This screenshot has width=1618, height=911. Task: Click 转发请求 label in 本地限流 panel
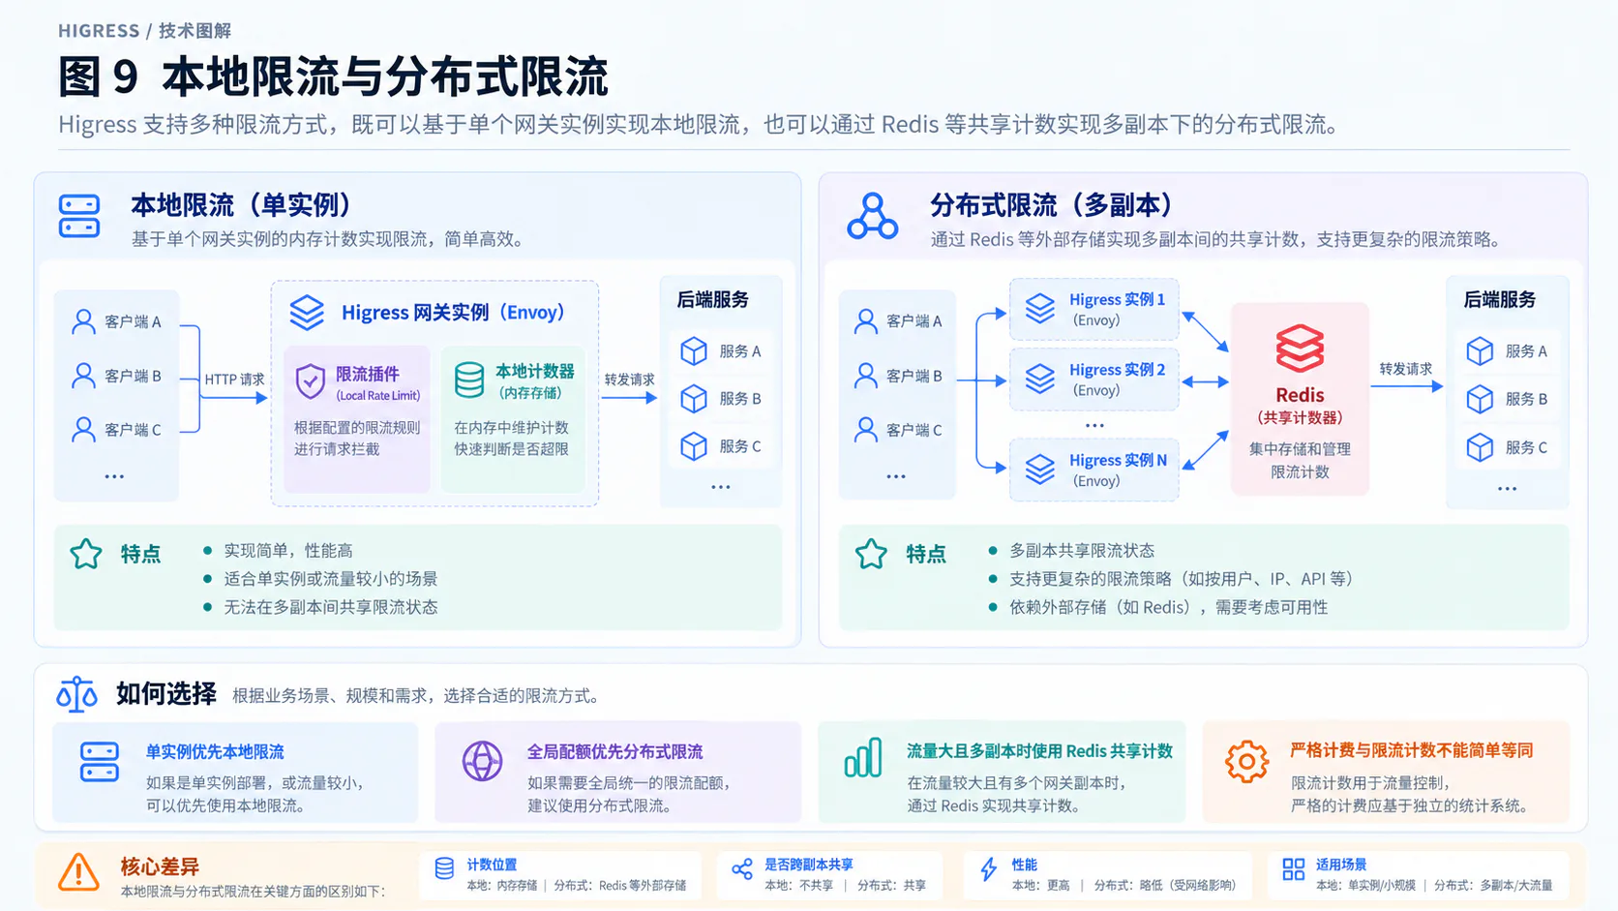630,380
